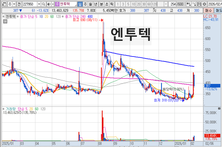Click the 2026/01 timeline label
Image resolution: width=222 pixels, height=147 pixels.
(180, 144)
